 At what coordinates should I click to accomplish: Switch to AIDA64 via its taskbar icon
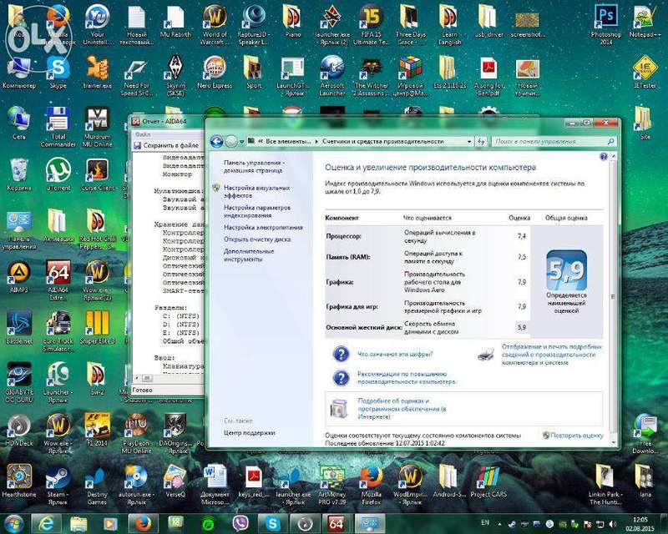coord(336,523)
